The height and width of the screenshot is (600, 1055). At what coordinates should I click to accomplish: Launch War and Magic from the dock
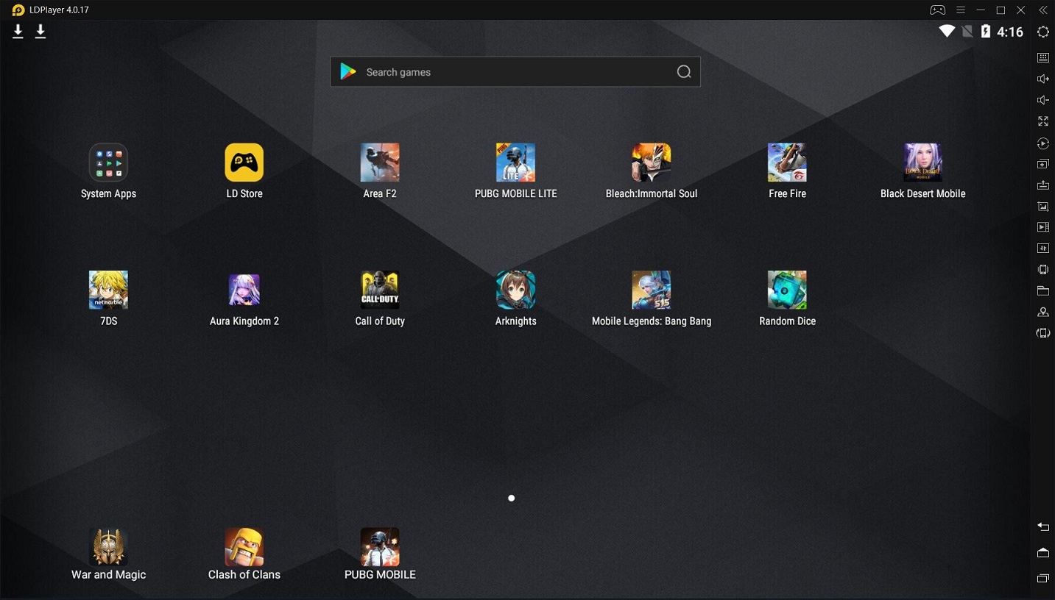108,547
